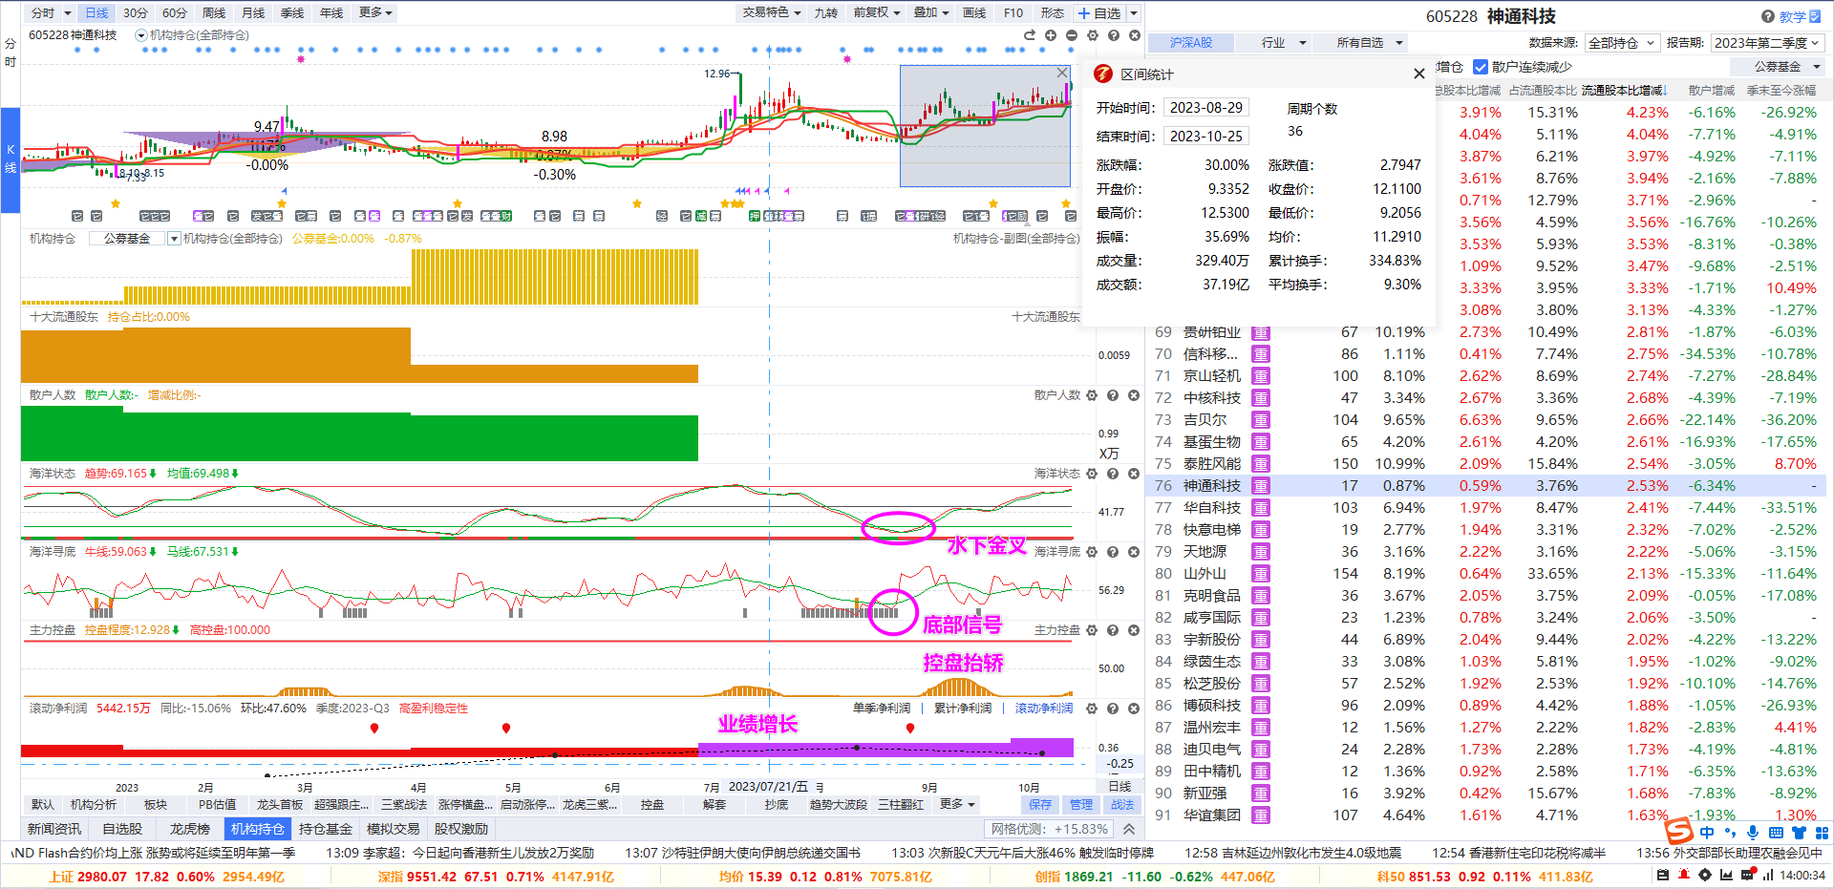Open main chart help question icon
The width and height of the screenshot is (1834, 889).
click(x=1114, y=35)
